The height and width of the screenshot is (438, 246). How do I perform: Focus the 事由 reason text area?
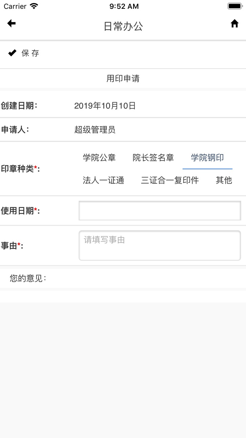point(160,246)
